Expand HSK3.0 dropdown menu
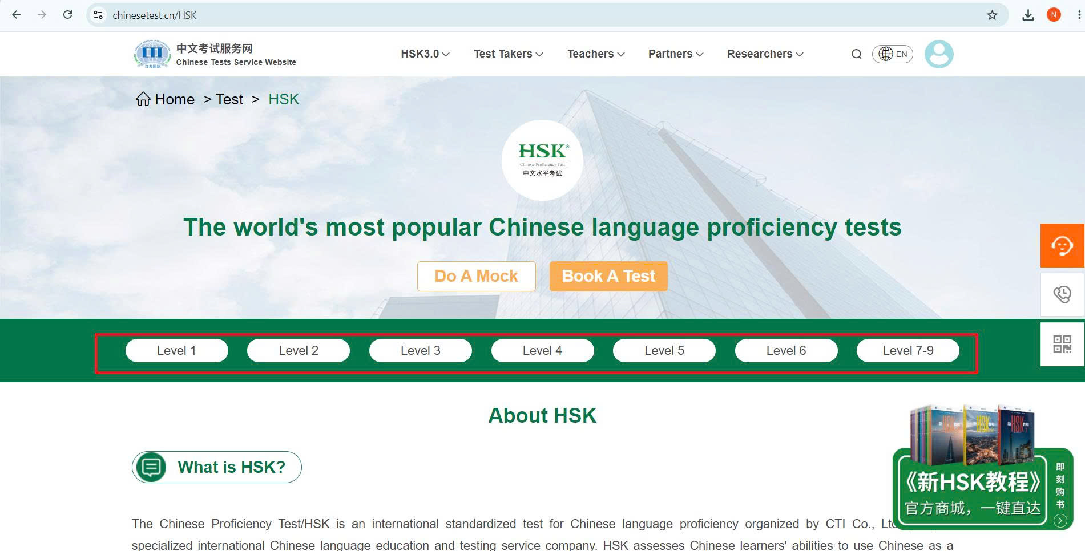This screenshot has height=551, width=1085. pos(425,54)
